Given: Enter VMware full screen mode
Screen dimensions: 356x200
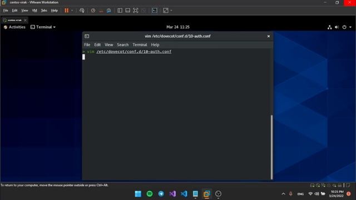Looking at the screenshot, I should pos(136,11).
